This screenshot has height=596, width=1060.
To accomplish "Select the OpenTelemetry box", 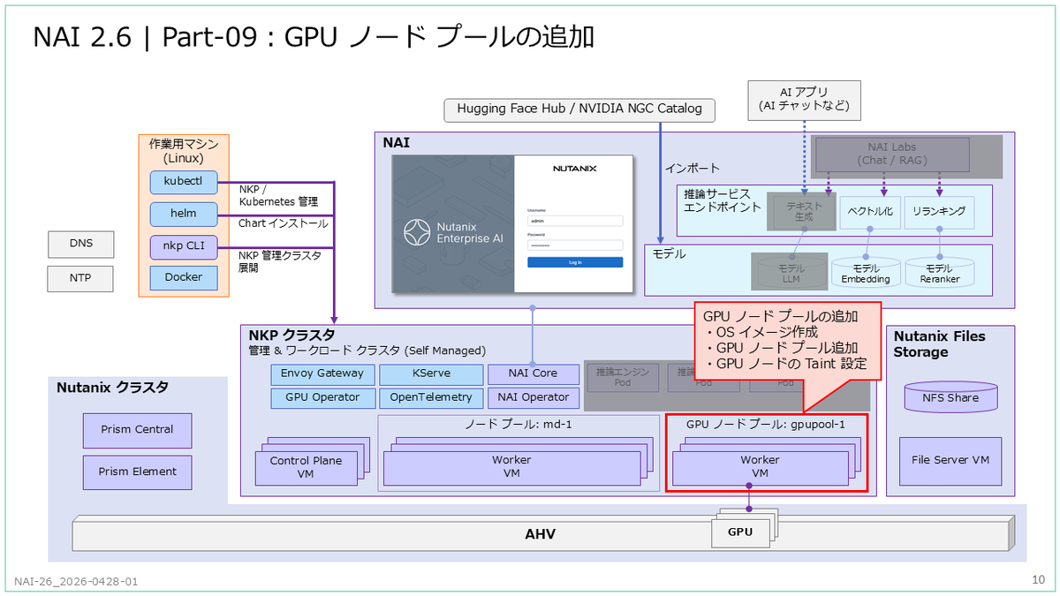I will coord(431,397).
